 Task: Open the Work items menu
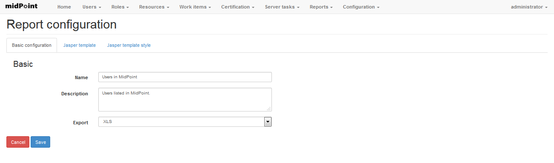coord(195,7)
